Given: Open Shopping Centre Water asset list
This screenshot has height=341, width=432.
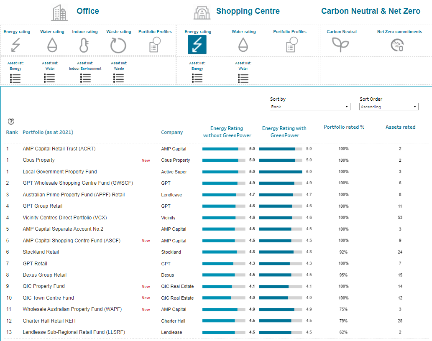Looking at the screenshot, I should point(243,78).
